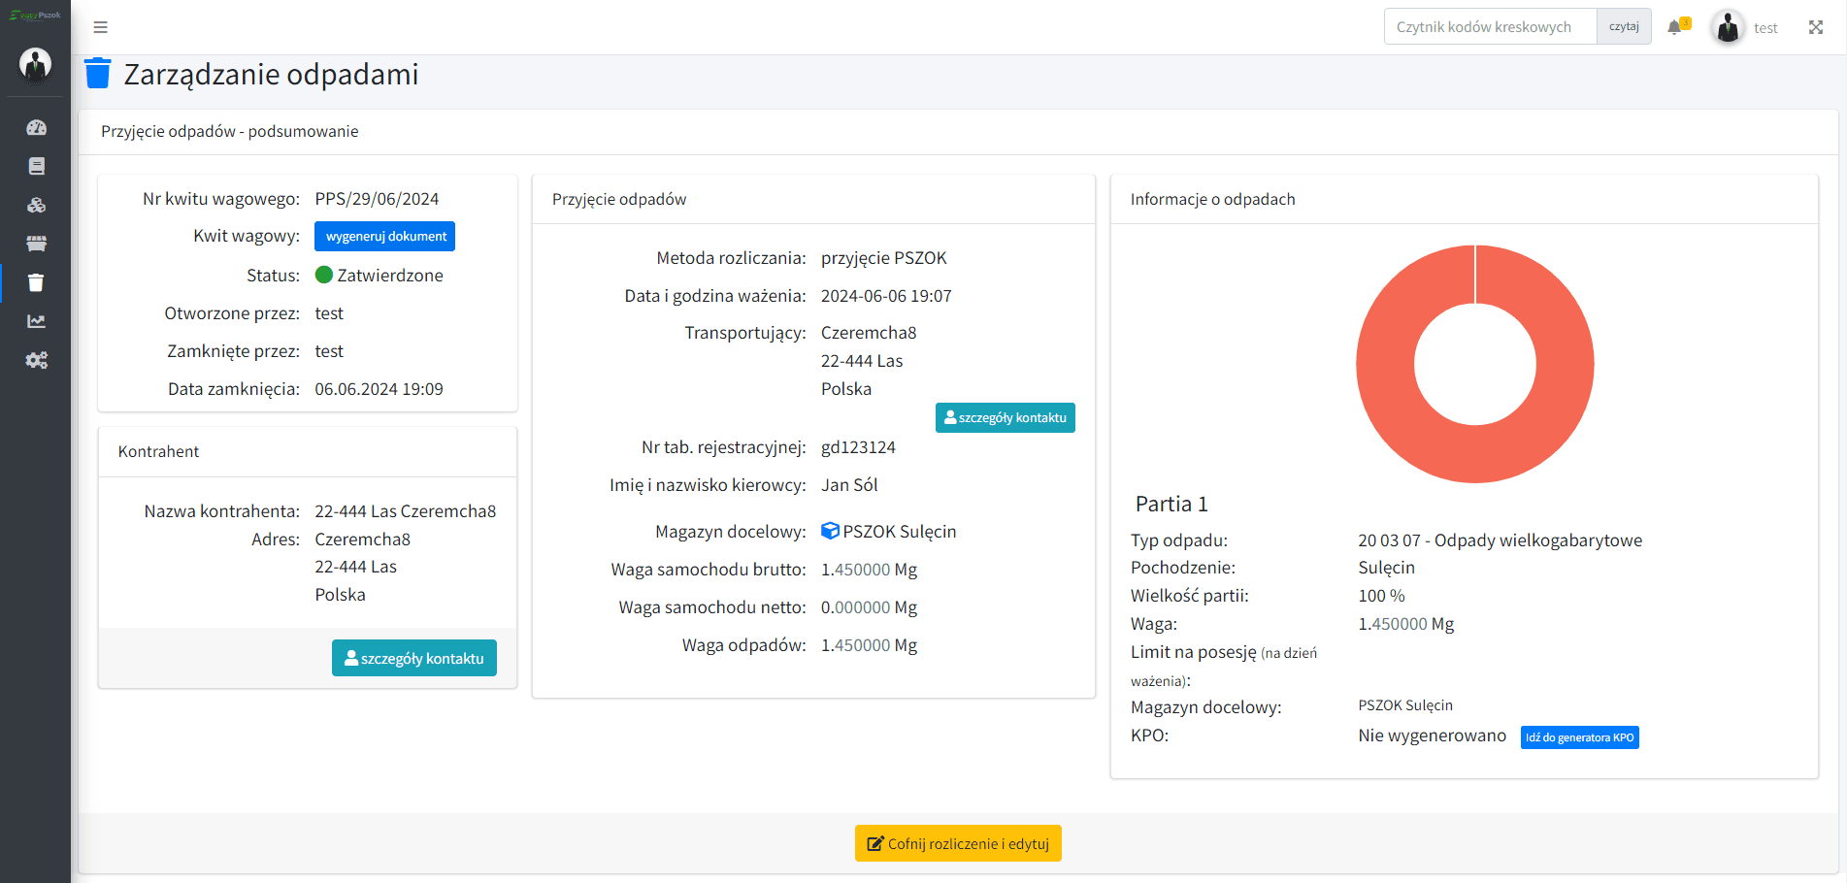1847x883 pixels.
Task: Click Cofnij rozliczenie i edytuj button
Action: point(958,843)
